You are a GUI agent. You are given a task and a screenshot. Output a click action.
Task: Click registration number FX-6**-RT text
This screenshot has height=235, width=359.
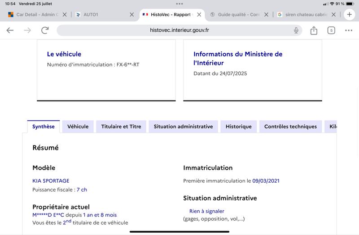click(128, 64)
